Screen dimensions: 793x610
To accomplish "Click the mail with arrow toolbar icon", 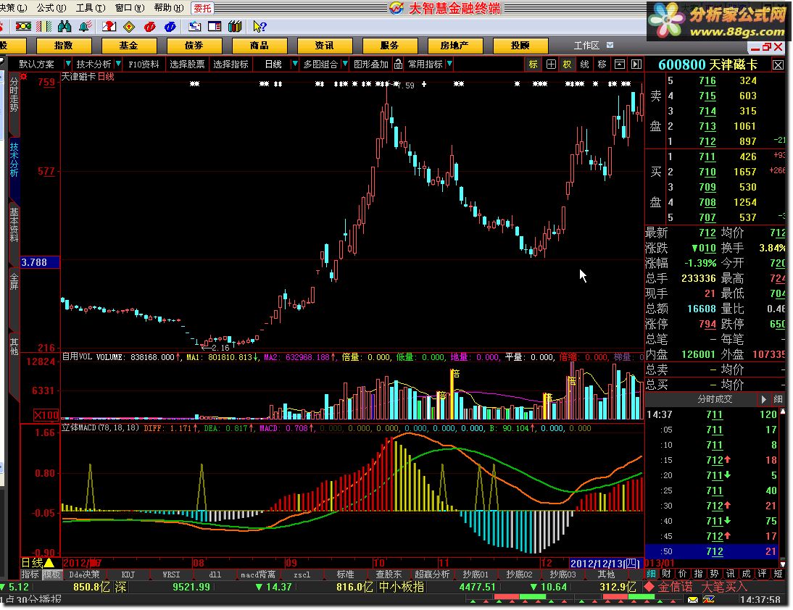I will (194, 26).
